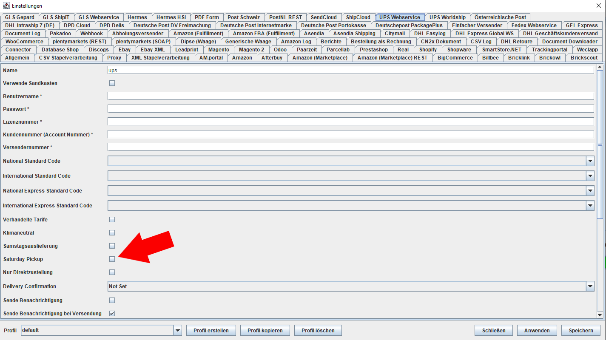Open the GEL Express tab
Image resolution: width=606 pixels, height=340 pixels.
pyautogui.click(x=582, y=25)
